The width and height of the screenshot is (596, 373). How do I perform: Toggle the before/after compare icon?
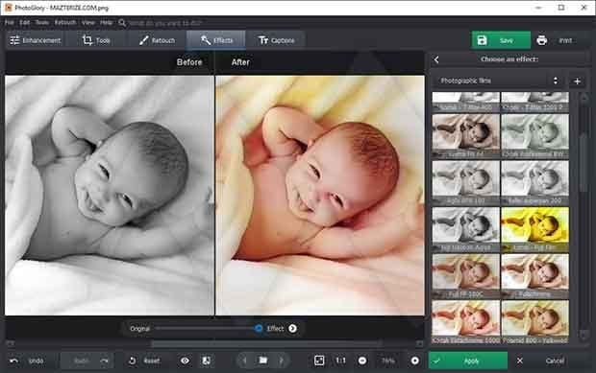tap(206, 361)
